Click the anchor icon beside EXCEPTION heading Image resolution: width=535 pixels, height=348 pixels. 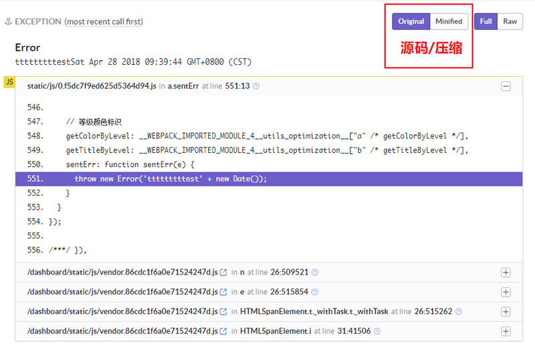8,21
